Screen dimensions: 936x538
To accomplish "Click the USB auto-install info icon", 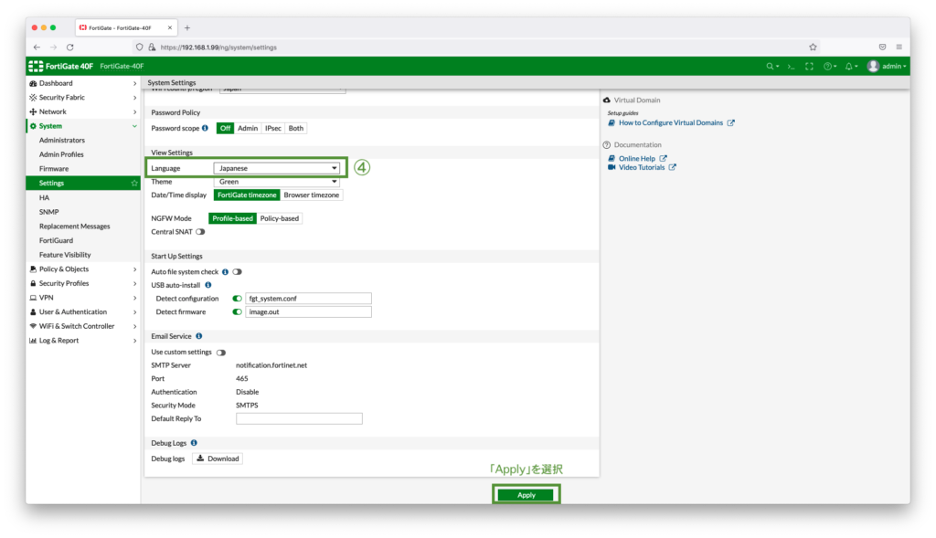I will tap(207, 285).
